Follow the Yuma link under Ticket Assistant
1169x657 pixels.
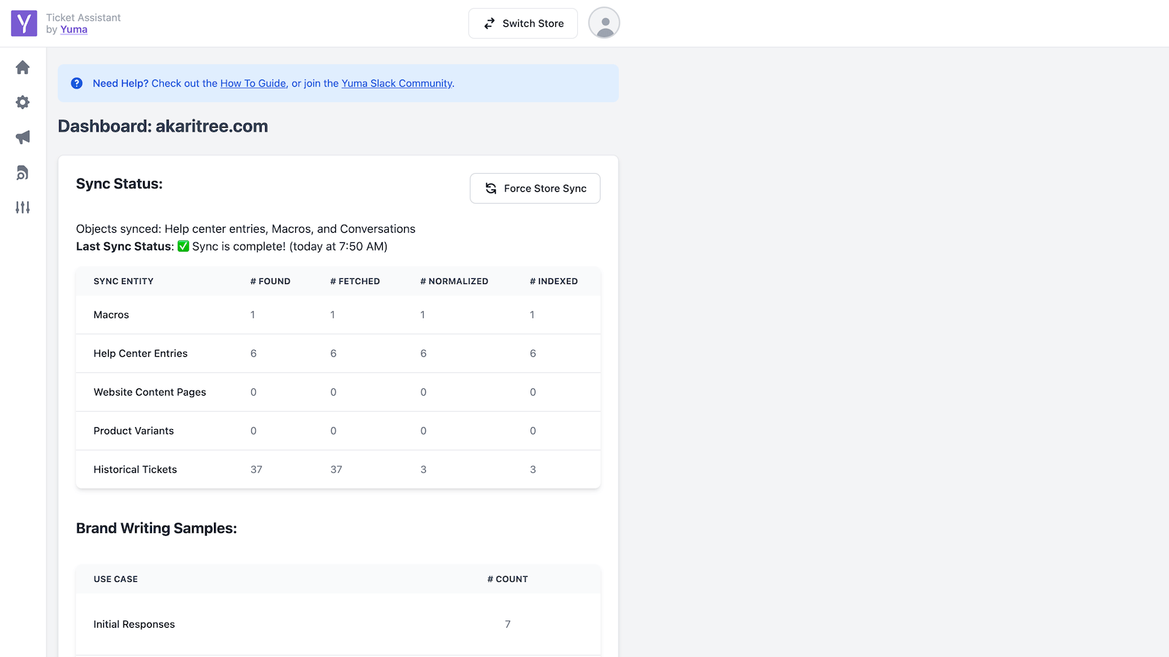tap(74, 29)
